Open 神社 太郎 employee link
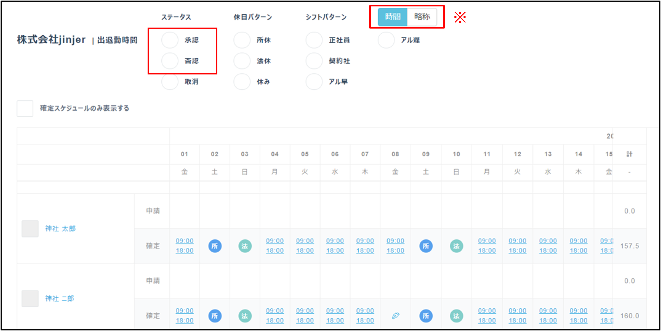661x331 pixels. pos(60,229)
